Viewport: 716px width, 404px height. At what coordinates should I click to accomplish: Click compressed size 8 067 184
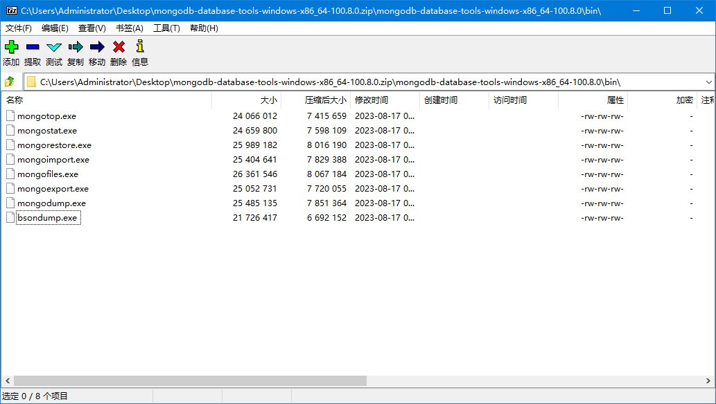[326, 174]
